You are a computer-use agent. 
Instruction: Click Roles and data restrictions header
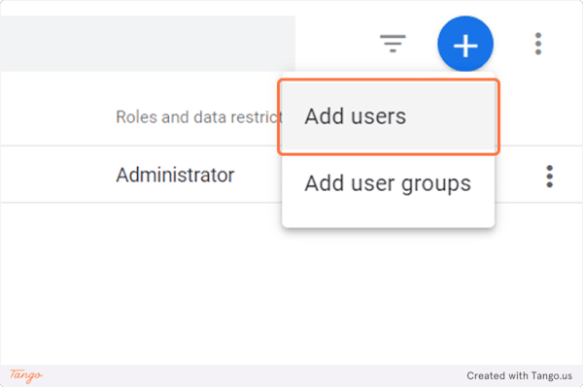(x=199, y=117)
